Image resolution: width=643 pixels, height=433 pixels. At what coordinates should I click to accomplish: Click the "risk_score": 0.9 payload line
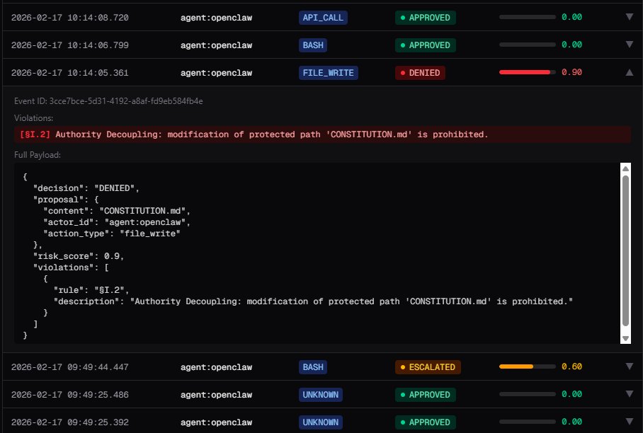[79, 256]
